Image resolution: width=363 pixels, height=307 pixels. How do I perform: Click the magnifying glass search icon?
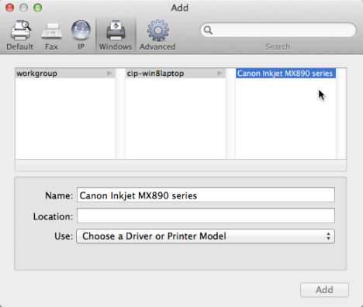208,30
